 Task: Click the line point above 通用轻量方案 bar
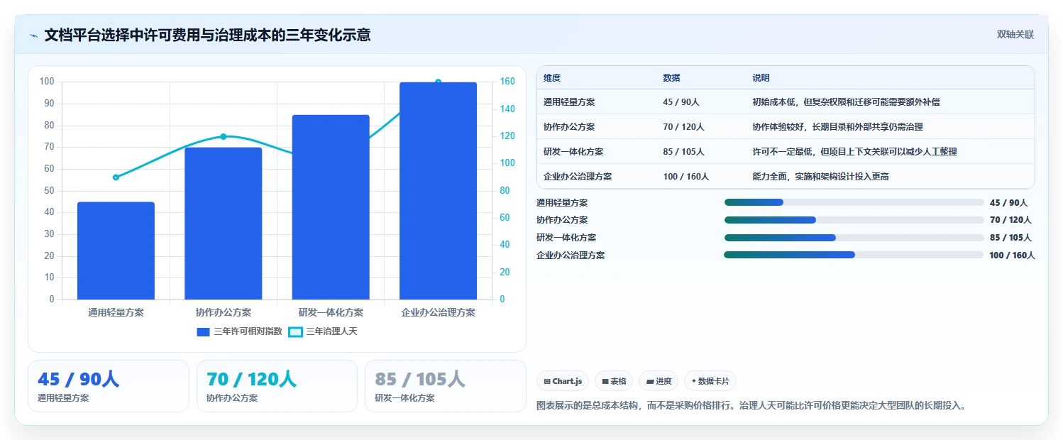tap(116, 177)
